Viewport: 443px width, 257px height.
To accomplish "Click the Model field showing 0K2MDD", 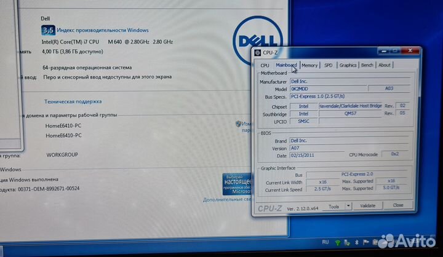I will click(x=328, y=89).
